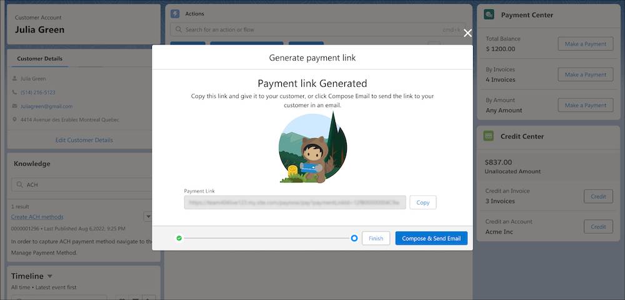This screenshot has height=300, width=625.
Task: Click address 4414 Avenue des Erables text
Action: [70, 119]
